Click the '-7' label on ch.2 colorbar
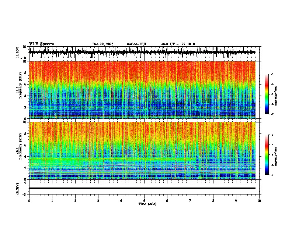 pos(272,175)
